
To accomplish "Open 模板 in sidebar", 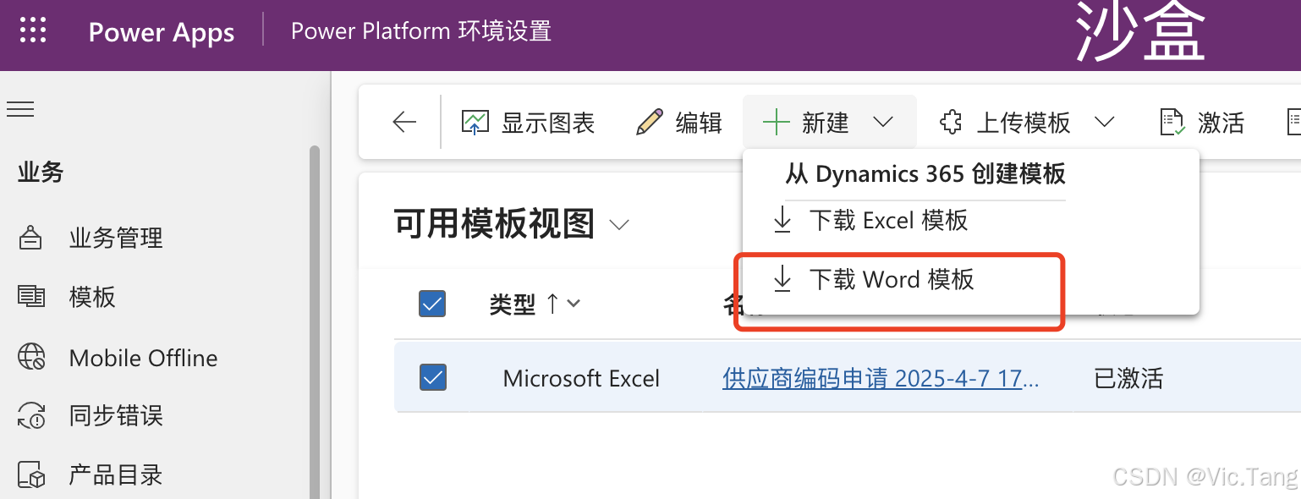I will pos(92,297).
